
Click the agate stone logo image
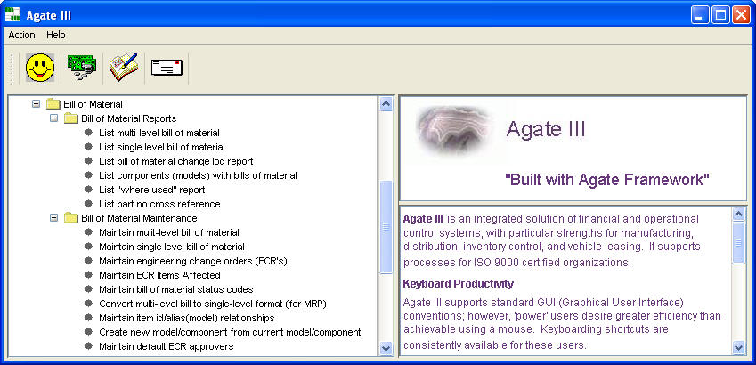455,130
